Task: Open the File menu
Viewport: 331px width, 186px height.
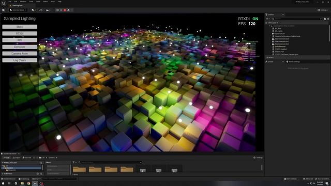Action: click(x=10, y=2)
